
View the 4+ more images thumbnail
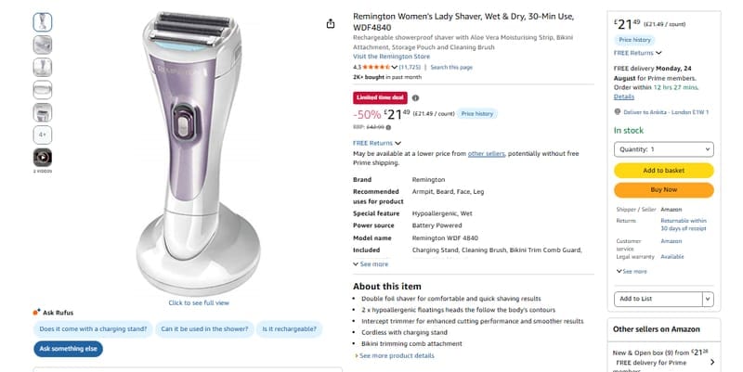point(43,135)
